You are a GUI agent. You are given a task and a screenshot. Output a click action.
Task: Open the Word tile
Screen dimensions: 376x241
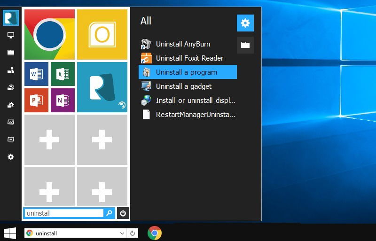click(36, 74)
